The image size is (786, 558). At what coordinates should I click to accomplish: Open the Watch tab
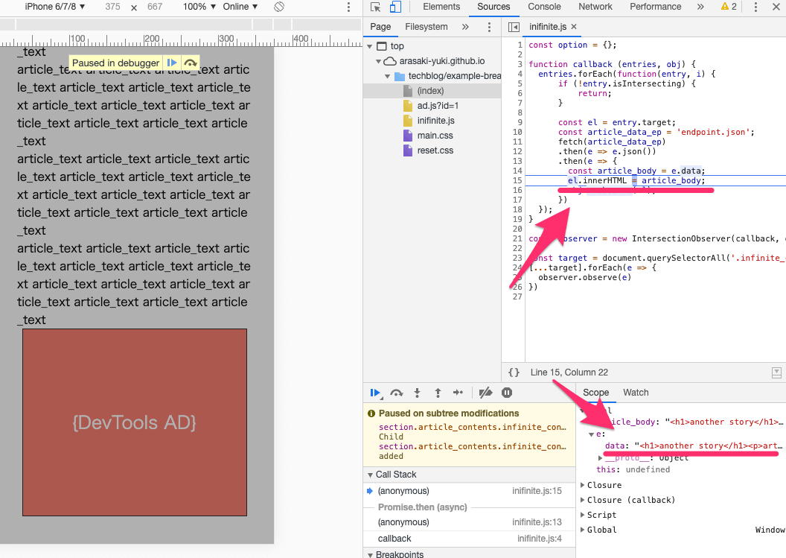636,393
